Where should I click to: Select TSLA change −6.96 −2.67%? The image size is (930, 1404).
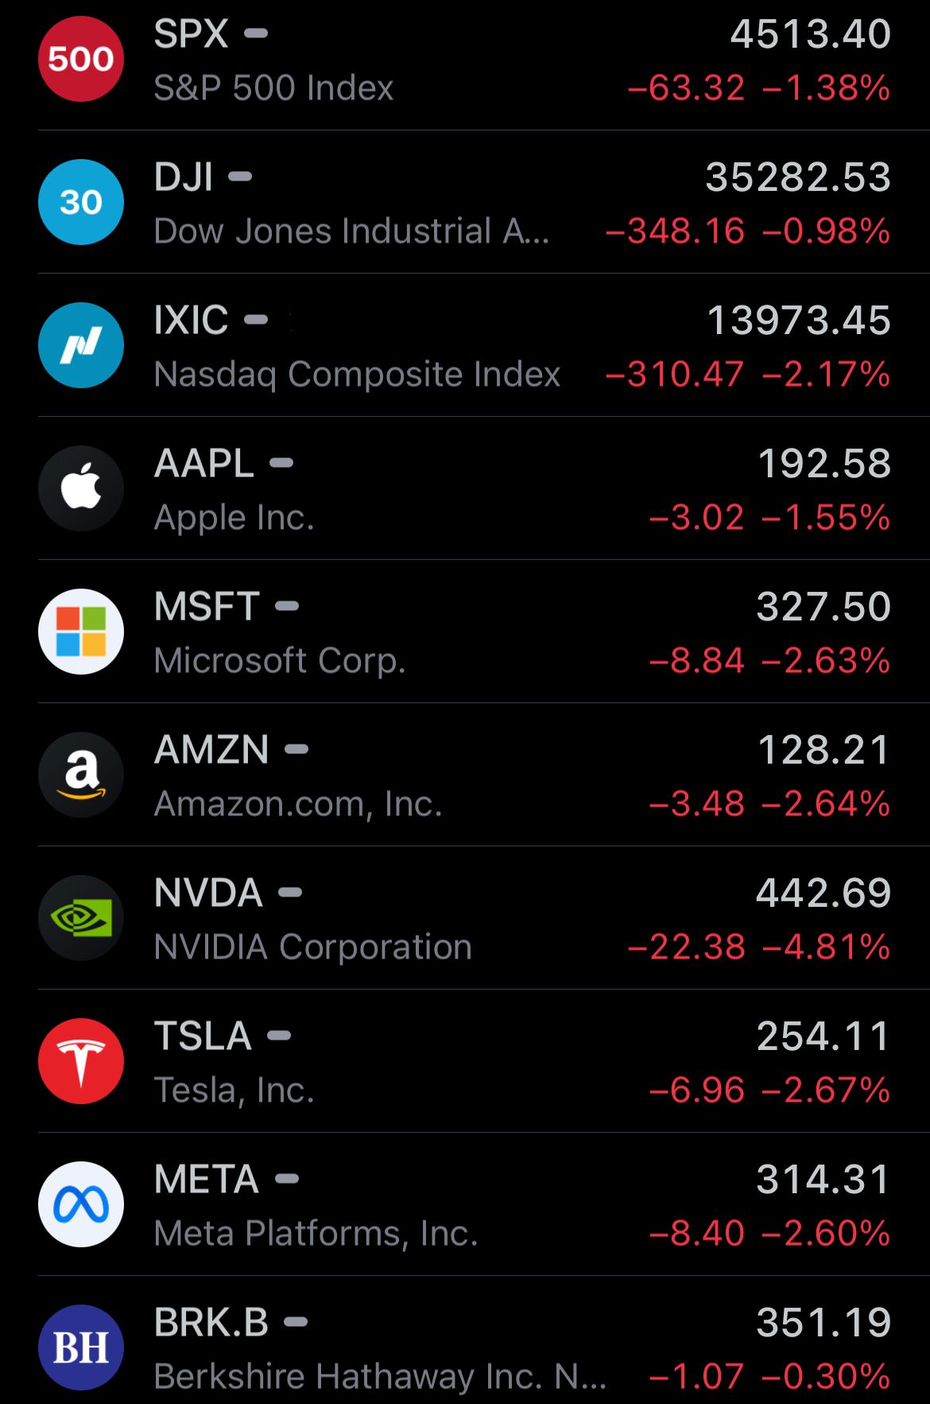[x=769, y=1091]
